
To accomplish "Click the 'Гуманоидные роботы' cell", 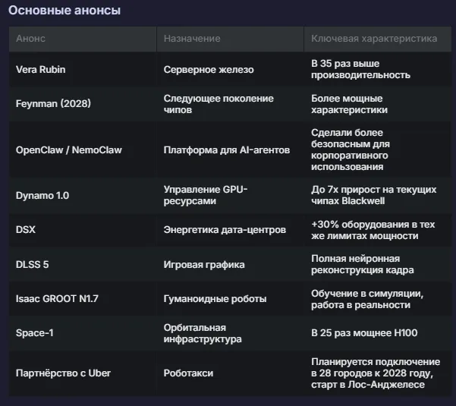I will (x=231, y=299).
